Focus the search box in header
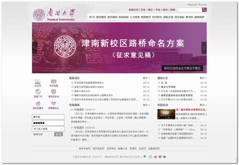Image resolution: width=239 pixels, height=165 pixels. (x=190, y=10)
